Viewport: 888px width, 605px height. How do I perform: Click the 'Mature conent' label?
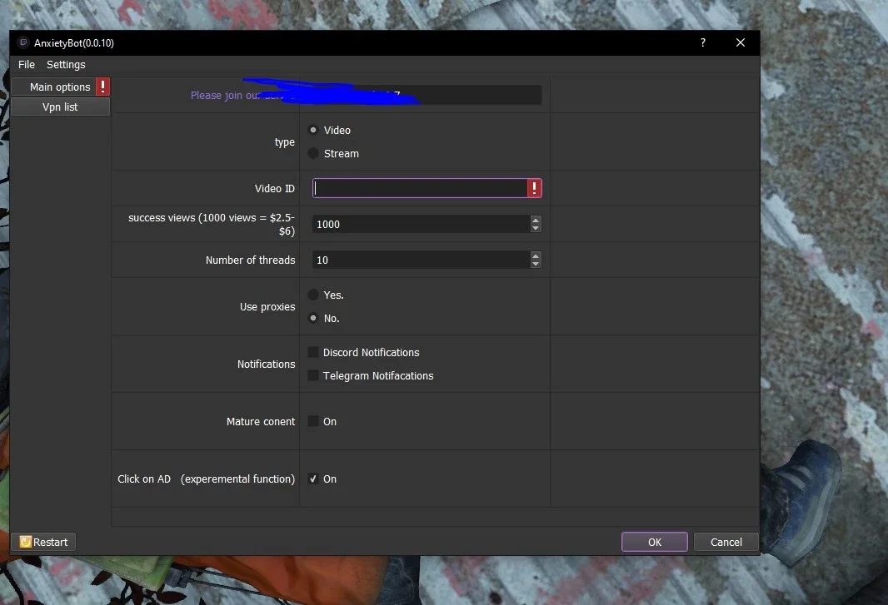[x=261, y=422]
